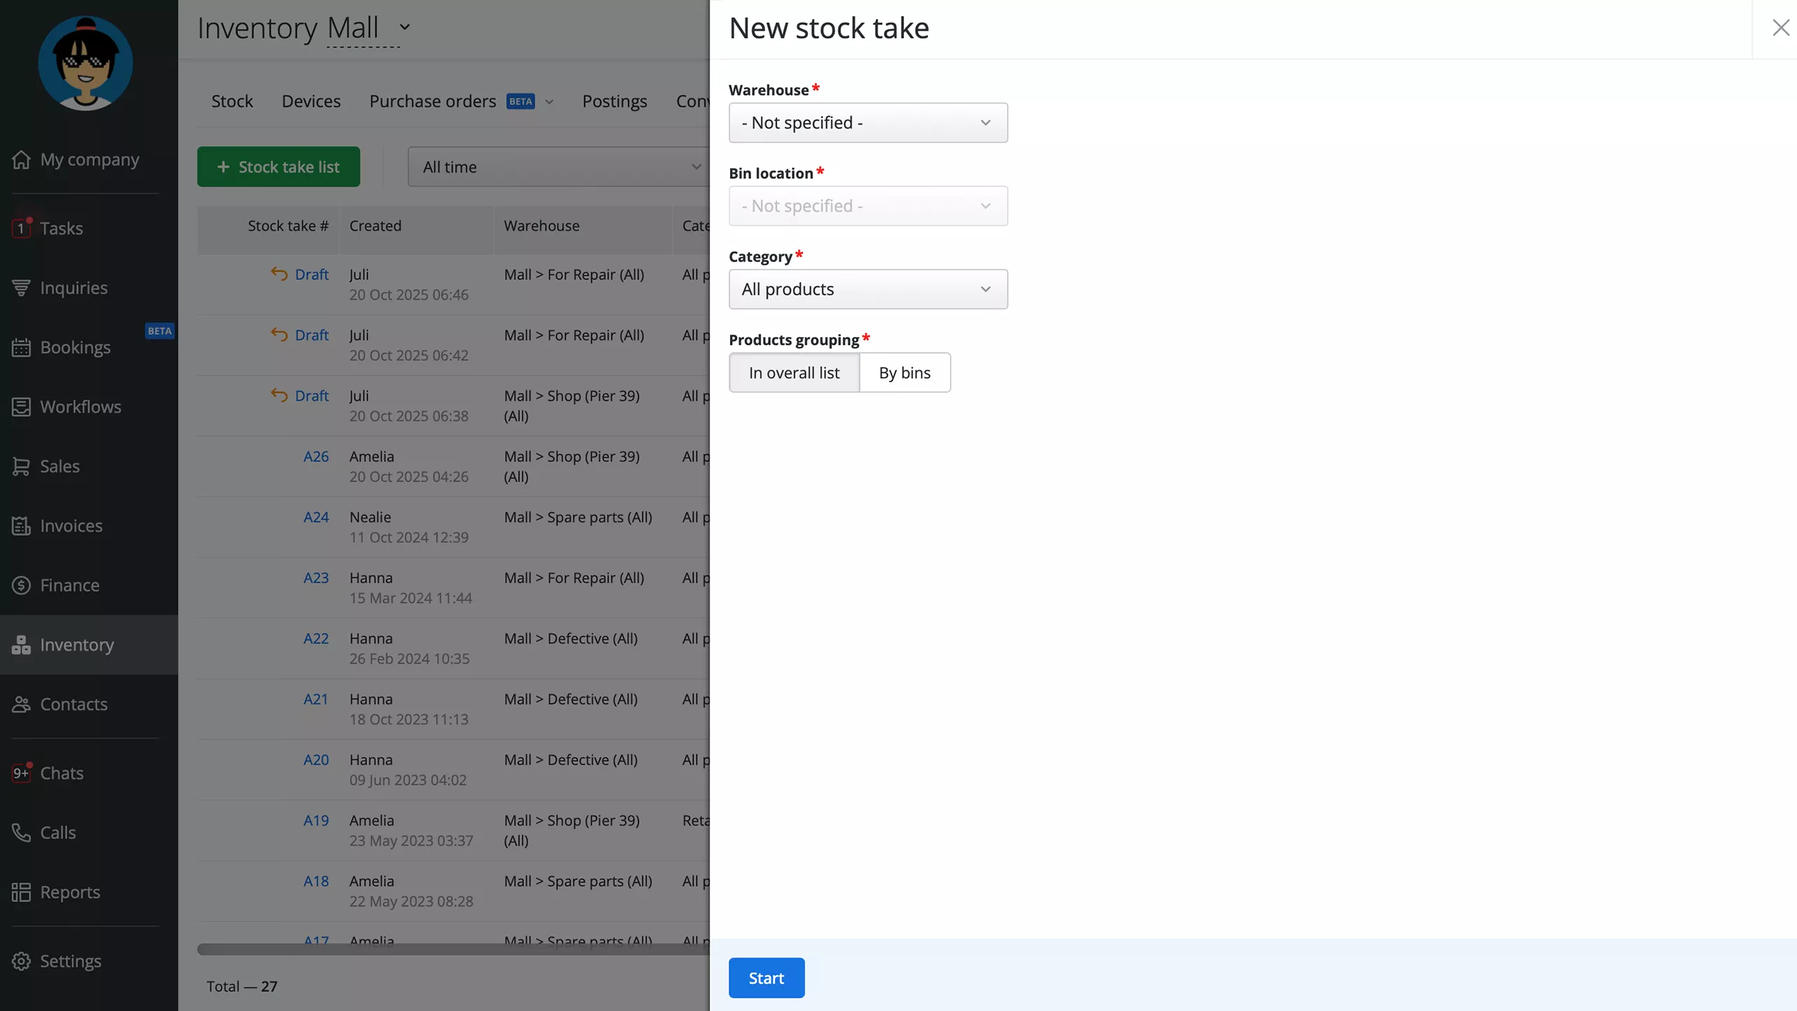Select "In overall list" grouping option
The width and height of the screenshot is (1797, 1011).
click(x=794, y=373)
